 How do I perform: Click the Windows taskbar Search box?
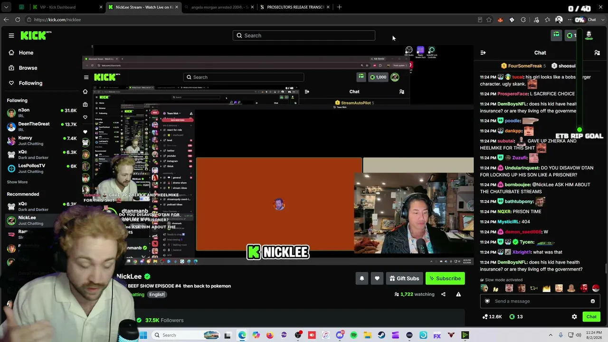187,335
